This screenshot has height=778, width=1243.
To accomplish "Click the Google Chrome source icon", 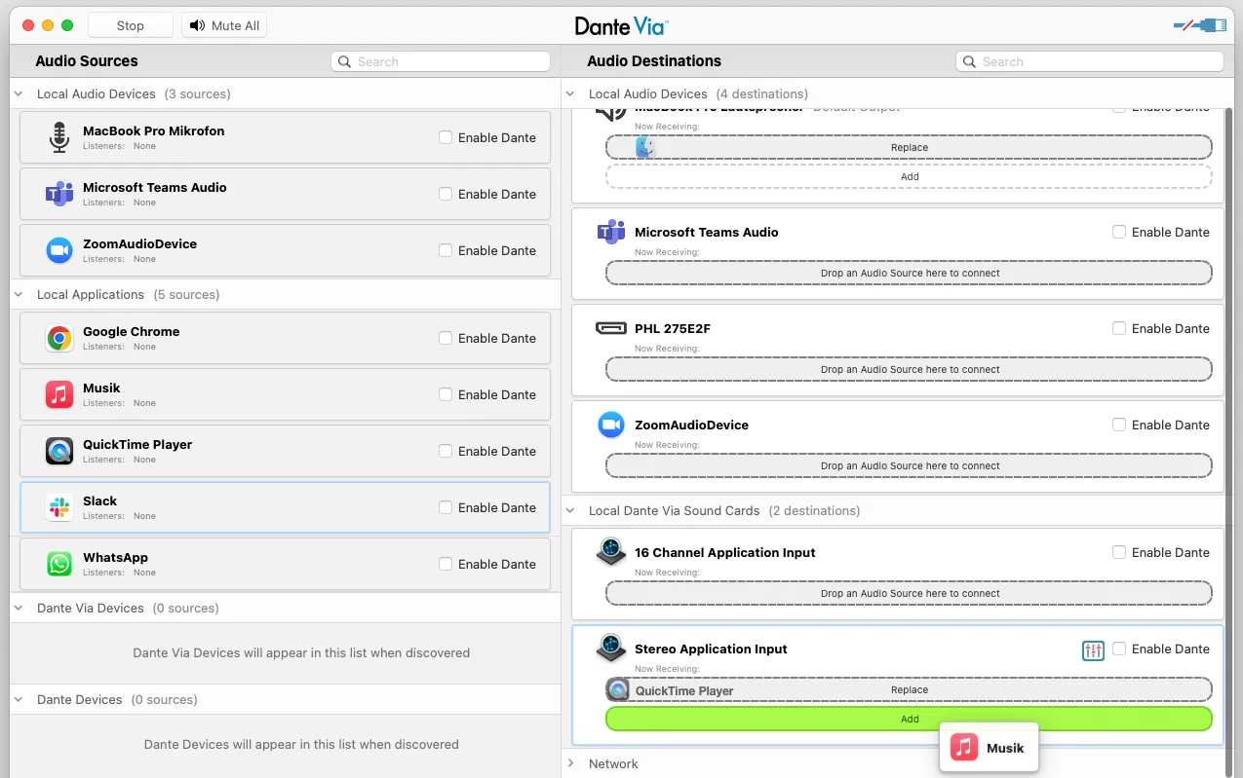I will tap(59, 338).
